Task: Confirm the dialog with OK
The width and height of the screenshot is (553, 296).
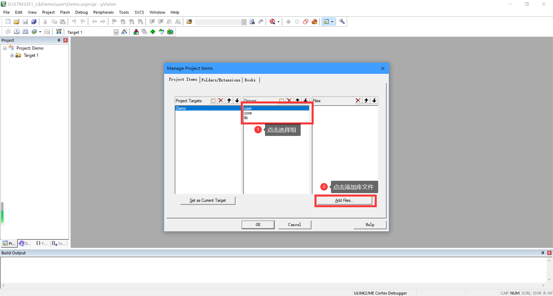Action: tap(258, 225)
